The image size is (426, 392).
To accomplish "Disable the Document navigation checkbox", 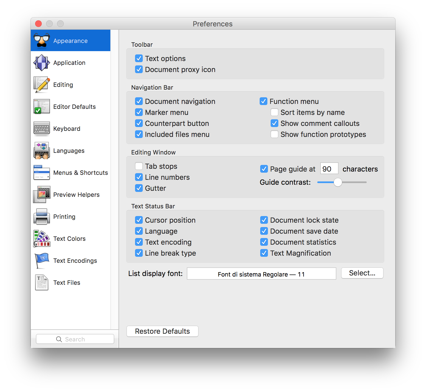I will point(139,101).
